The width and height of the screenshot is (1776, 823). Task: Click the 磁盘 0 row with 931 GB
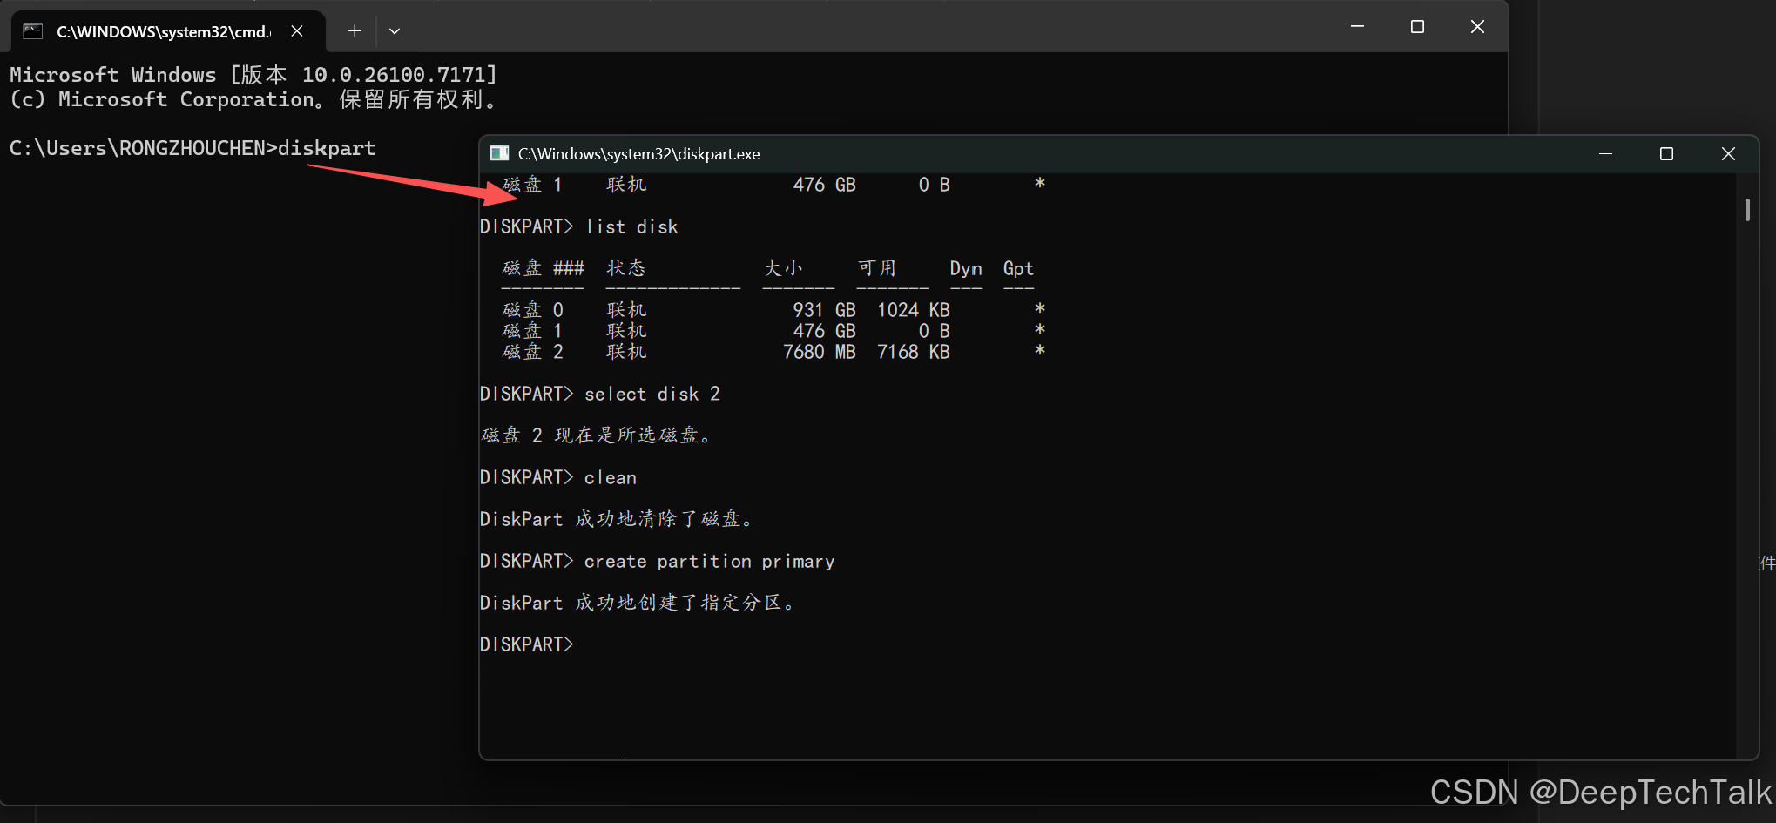[x=773, y=310]
